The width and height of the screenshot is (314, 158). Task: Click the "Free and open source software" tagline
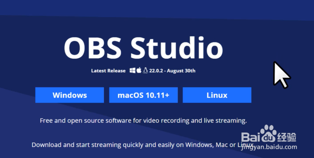pos(143,121)
